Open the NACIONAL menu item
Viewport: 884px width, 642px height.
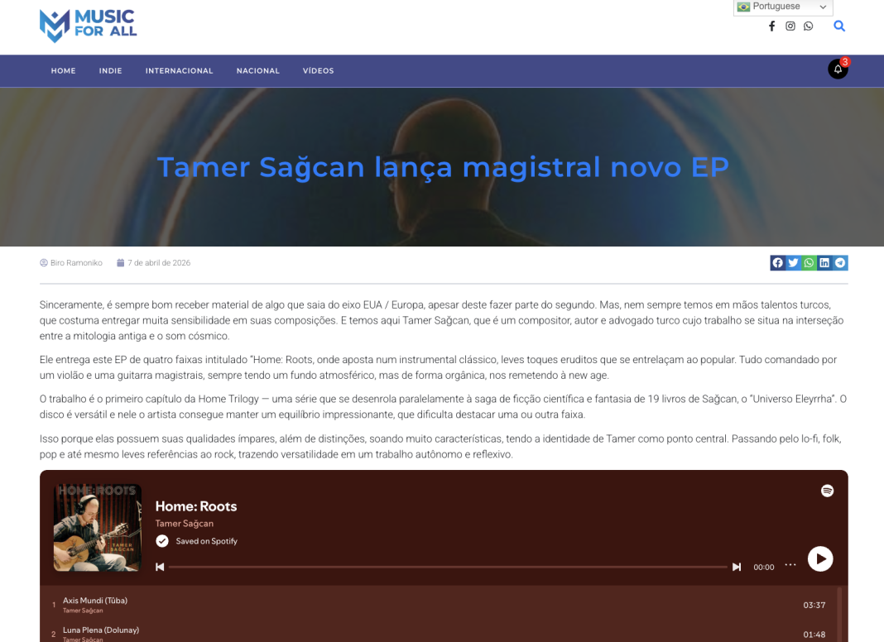pyautogui.click(x=257, y=70)
